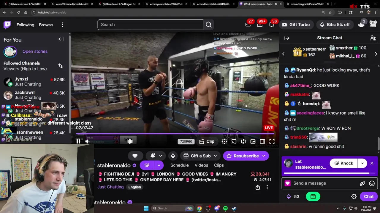The width and height of the screenshot is (380, 213).
Task: Click the red LIVE indicator
Action: click(269, 128)
